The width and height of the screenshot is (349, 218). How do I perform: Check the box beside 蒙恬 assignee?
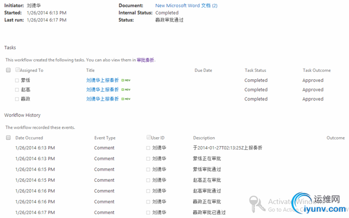click(17, 80)
